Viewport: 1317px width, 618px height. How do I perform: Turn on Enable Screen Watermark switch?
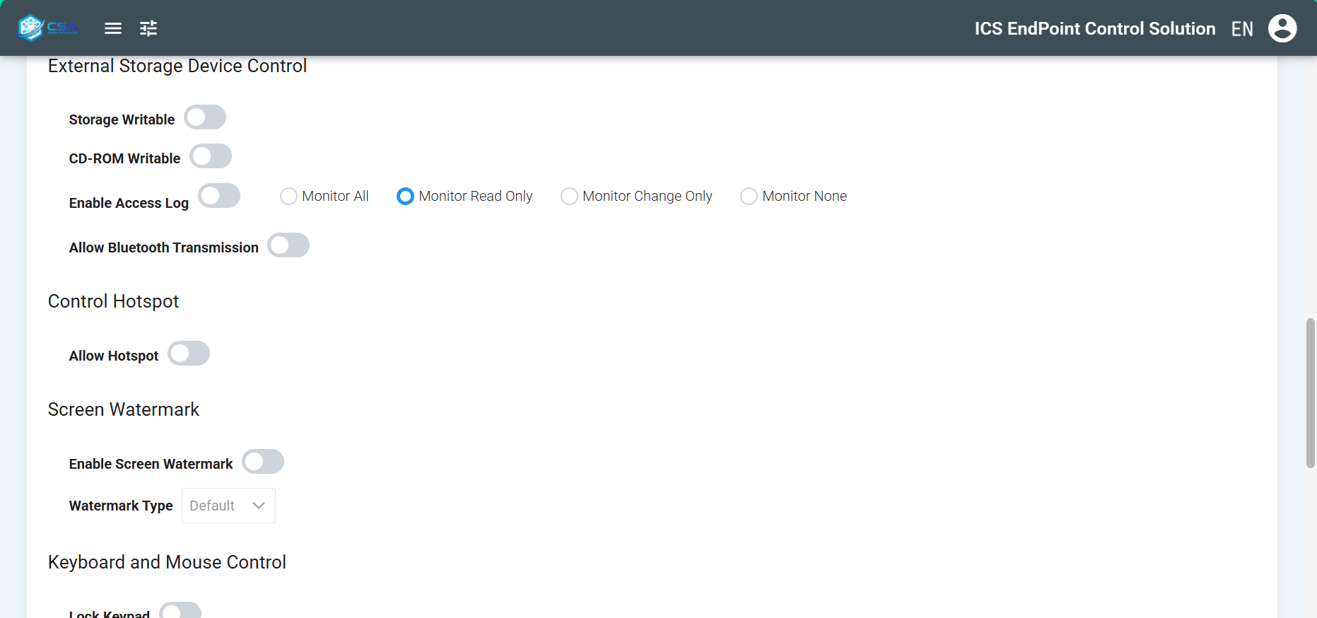(263, 462)
